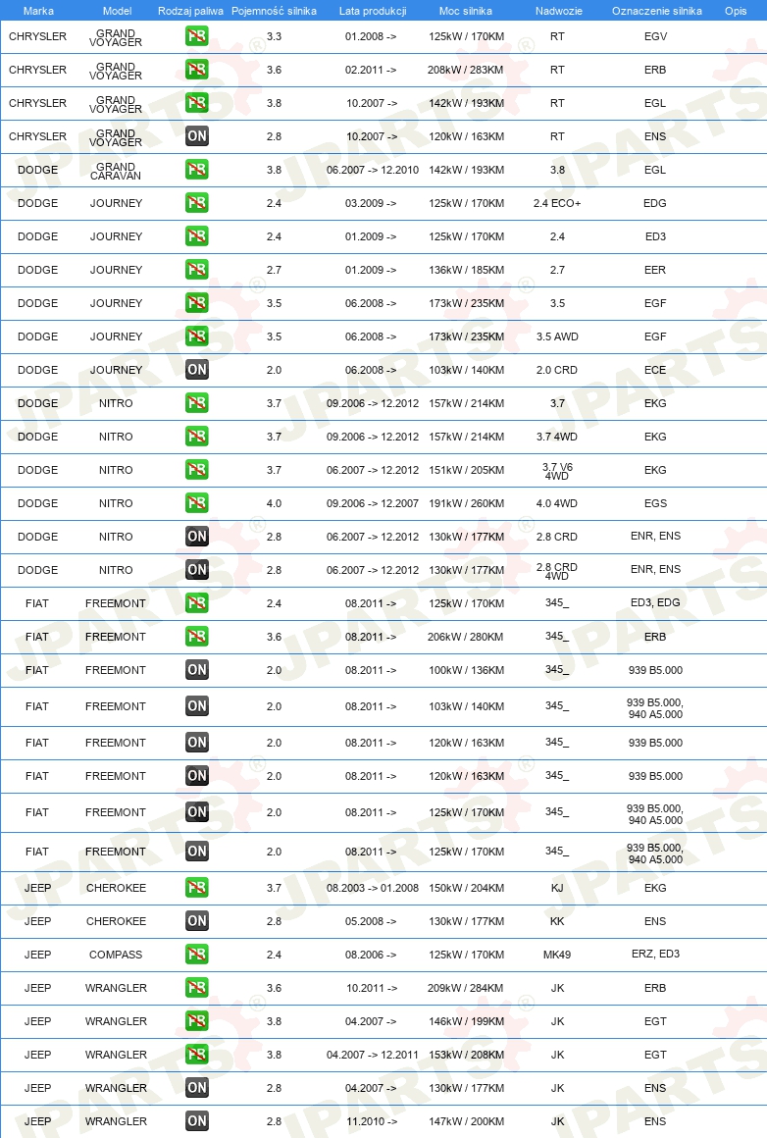This screenshot has width=767, height=1138.
Task: Select production years 09.2006 -> 12.2007
Action: click(373, 503)
